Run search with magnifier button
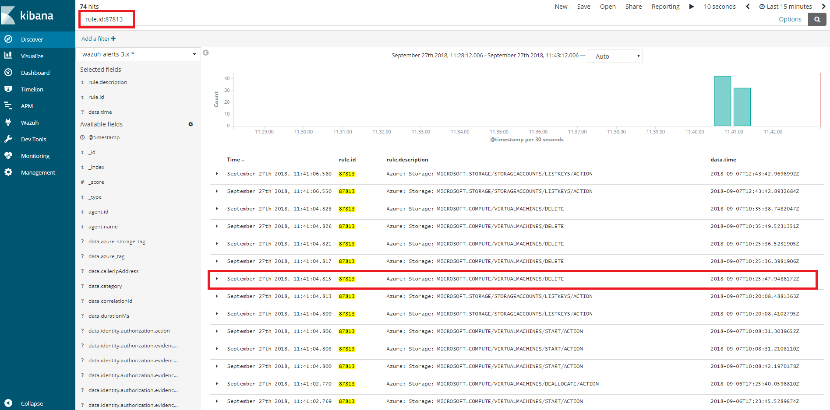830x410 pixels. tap(817, 19)
